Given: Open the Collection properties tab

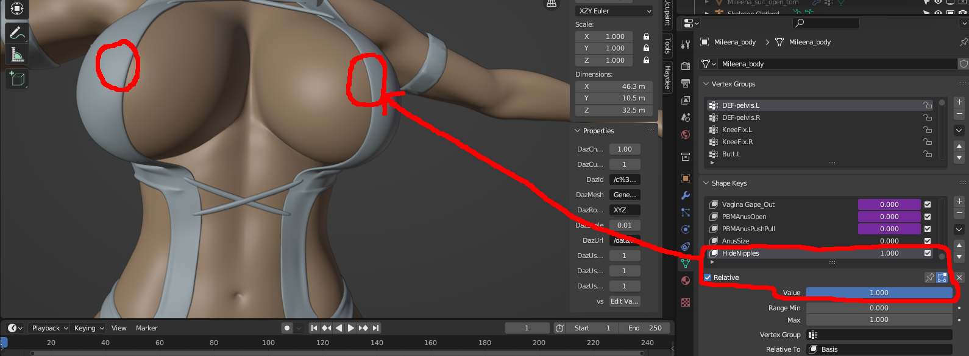Looking at the screenshot, I should click(x=686, y=156).
